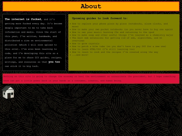
Task: Click the red 'Nothing on this site' disclaimer text
Action: pyautogui.click(x=89, y=79)
